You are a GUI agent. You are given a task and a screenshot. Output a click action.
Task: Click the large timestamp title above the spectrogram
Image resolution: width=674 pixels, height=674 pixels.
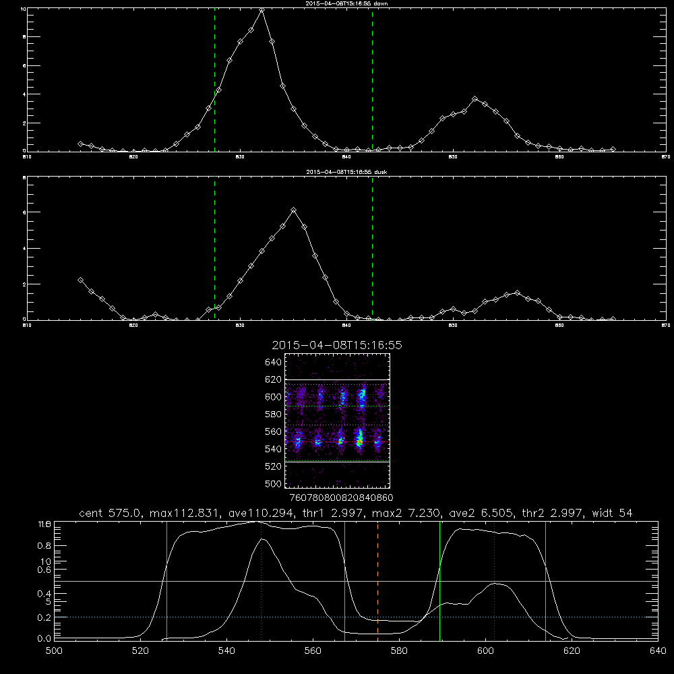click(337, 345)
